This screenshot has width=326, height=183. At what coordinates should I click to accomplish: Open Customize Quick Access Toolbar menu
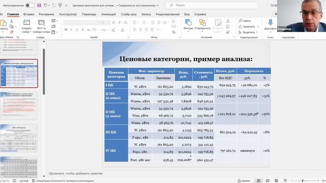tap(66, 6)
